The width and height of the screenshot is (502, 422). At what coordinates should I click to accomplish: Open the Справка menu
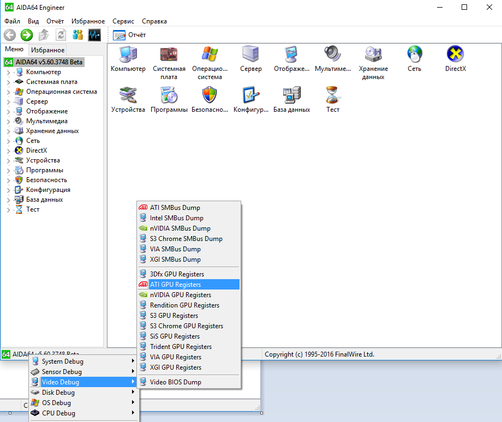(x=154, y=21)
